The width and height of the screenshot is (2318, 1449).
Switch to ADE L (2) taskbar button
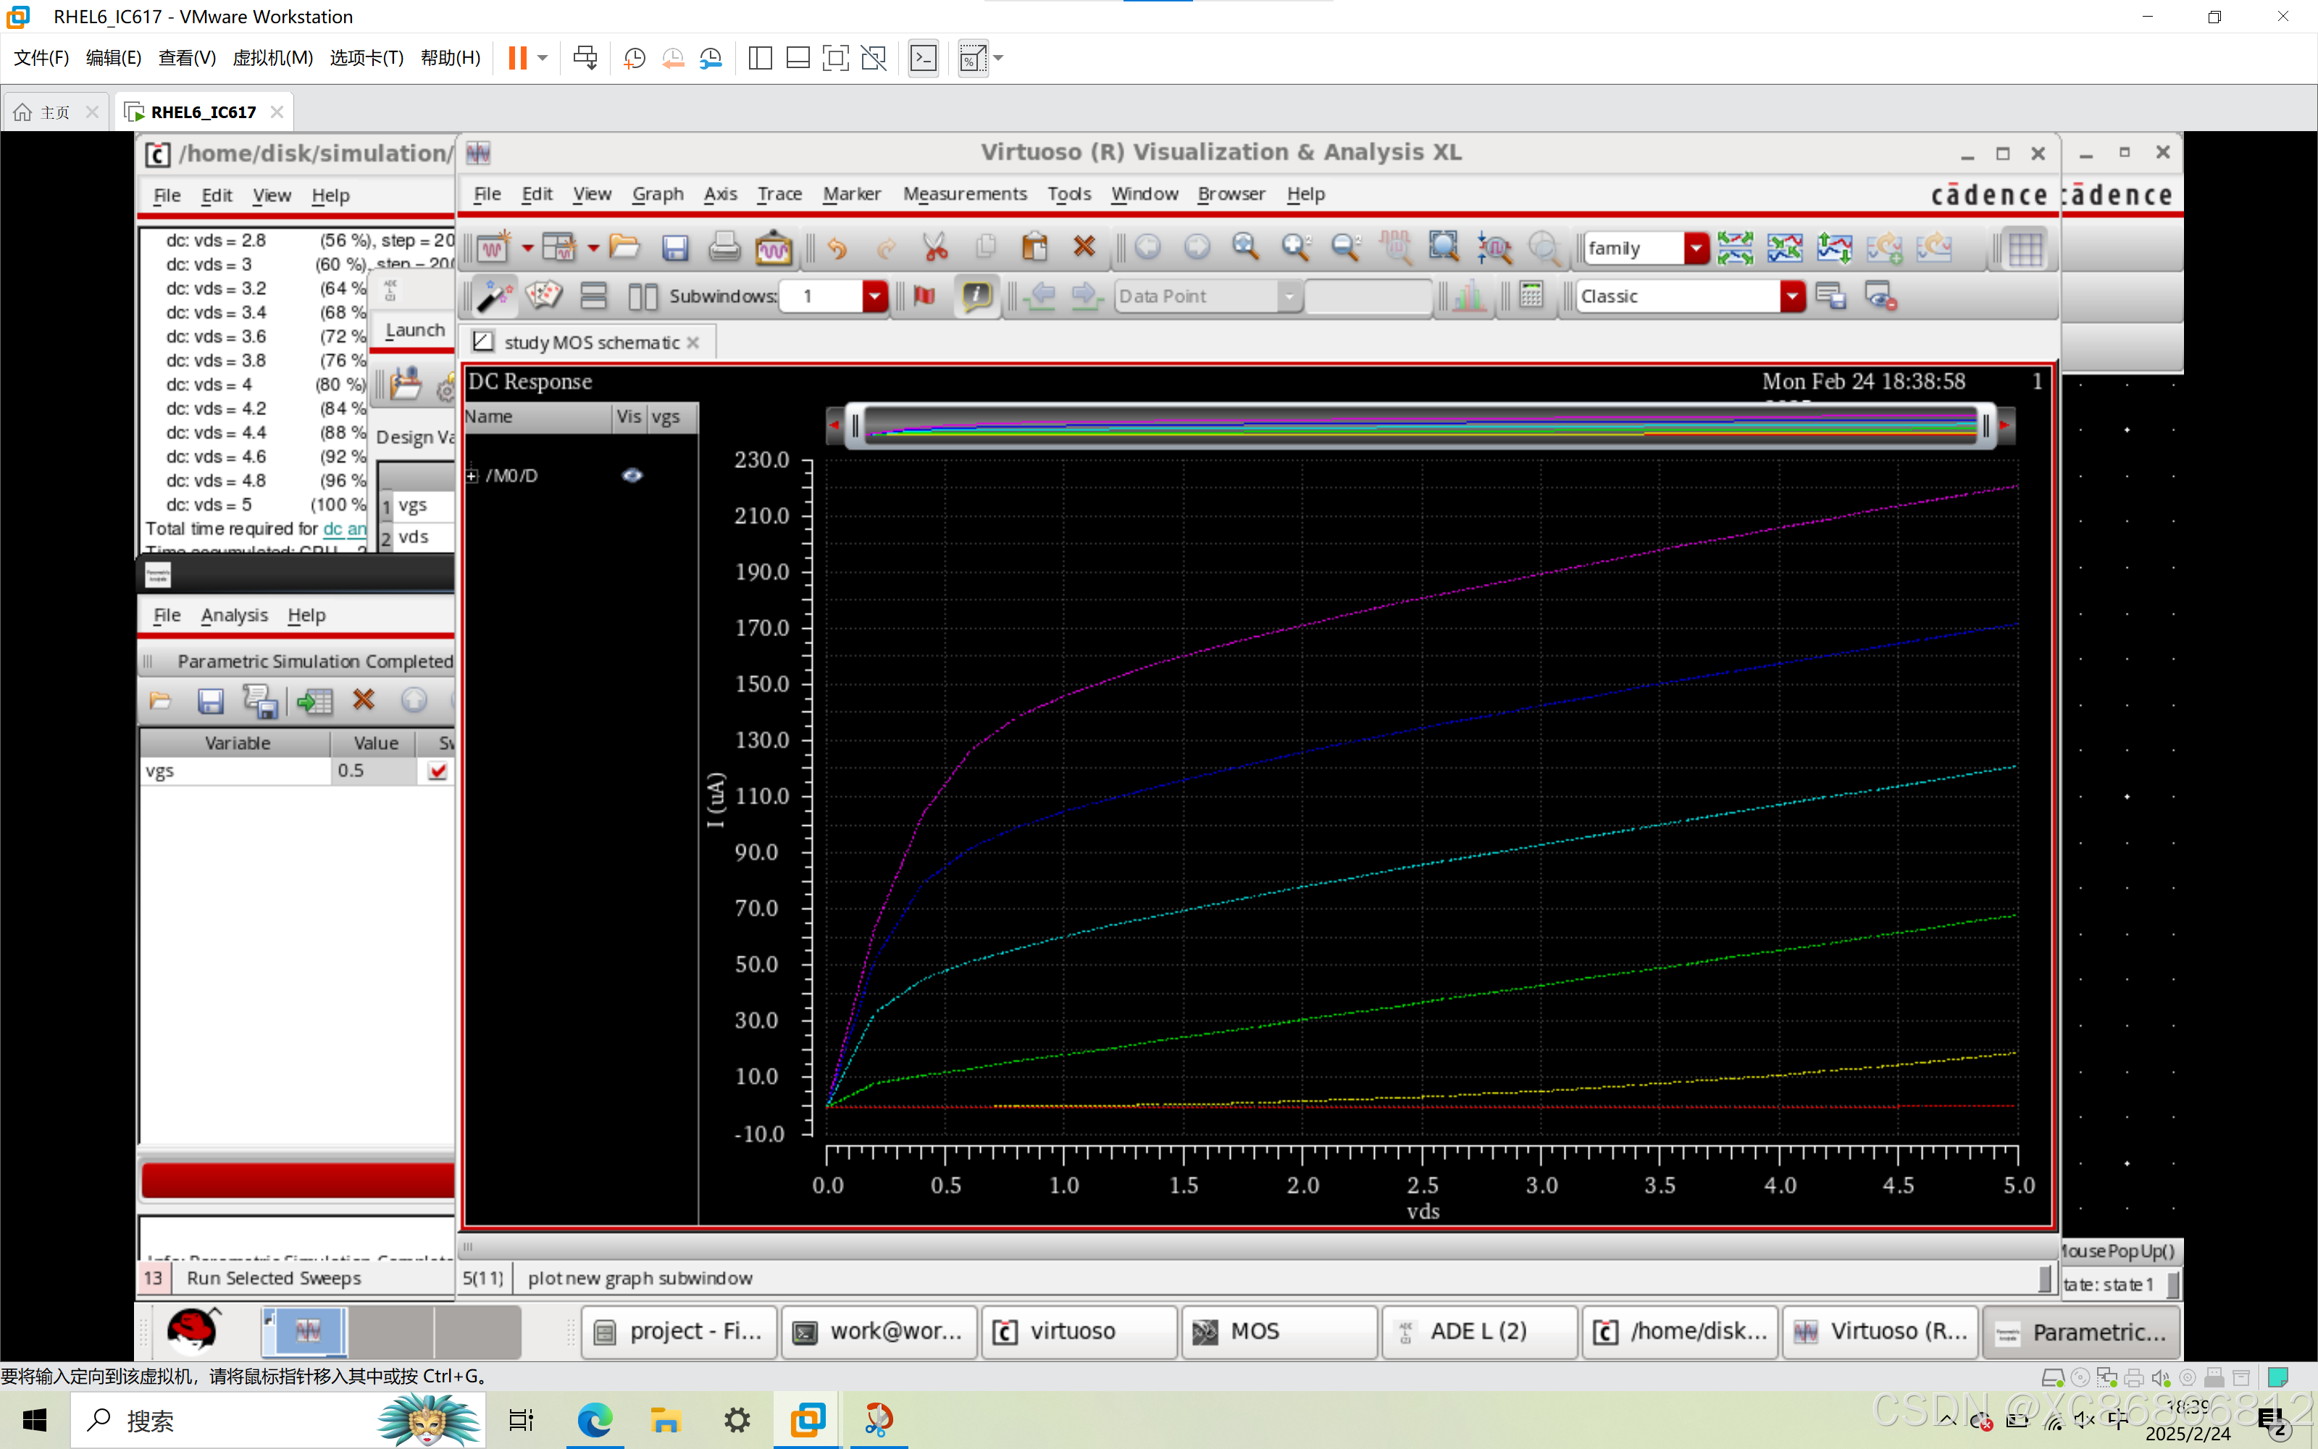click(x=1477, y=1331)
